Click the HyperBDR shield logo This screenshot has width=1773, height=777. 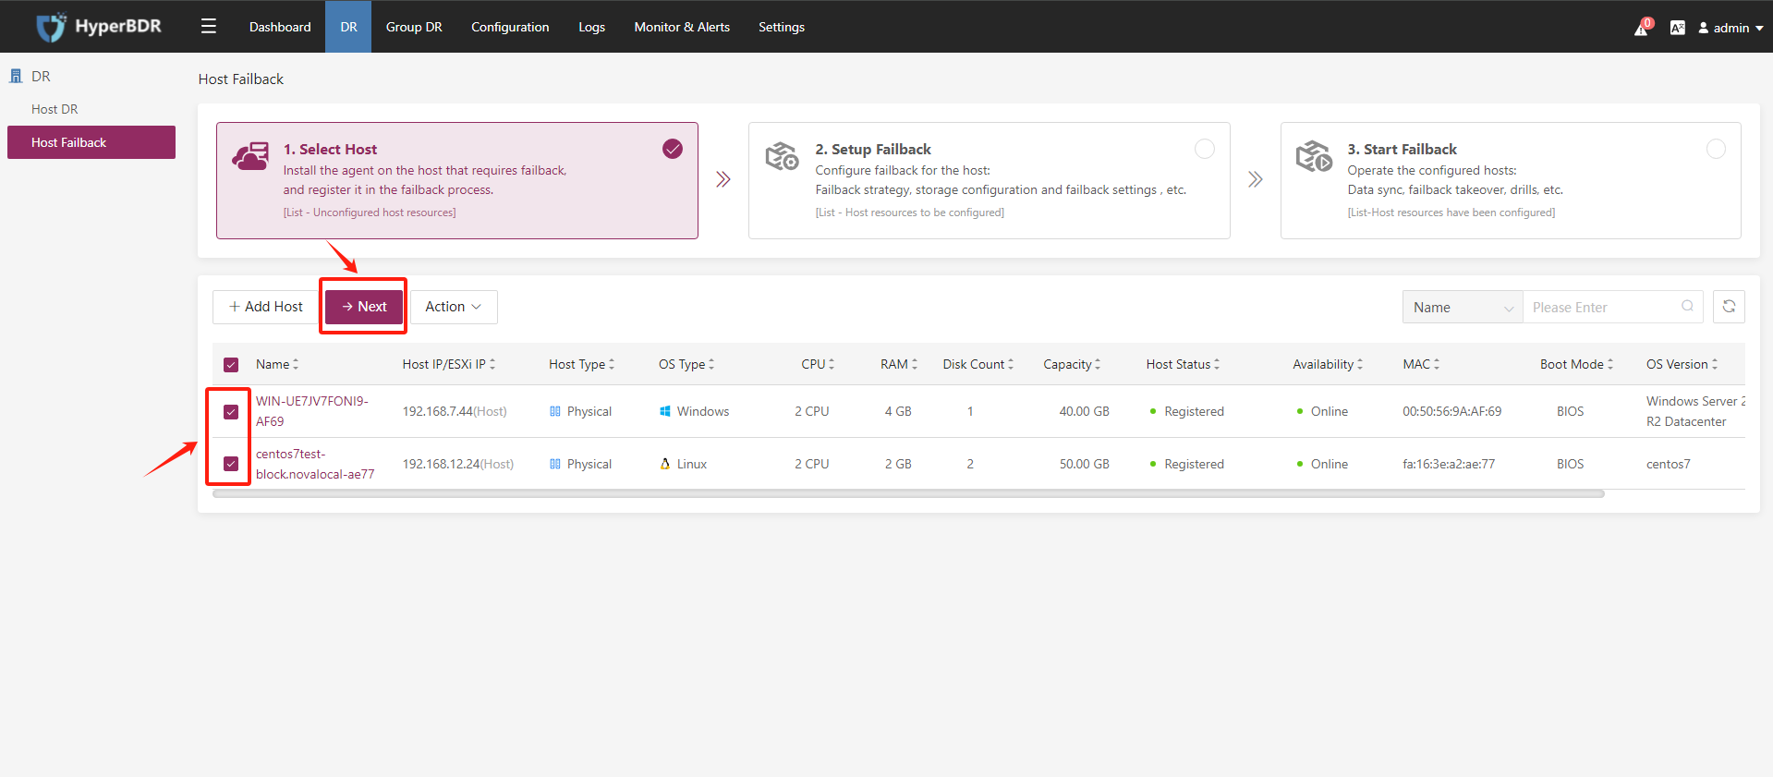pyautogui.click(x=51, y=27)
